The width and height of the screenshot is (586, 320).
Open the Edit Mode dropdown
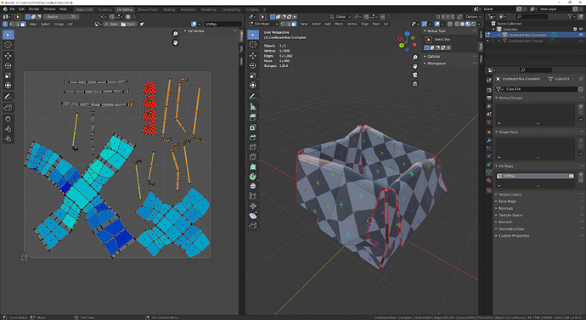(x=263, y=25)
